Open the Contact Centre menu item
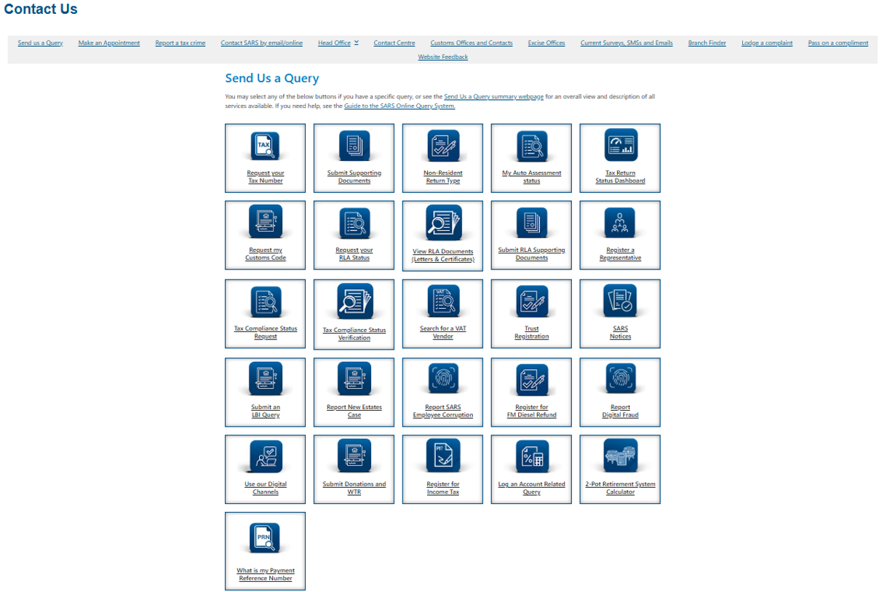Image resolution: width=882 pixels, height=592 pixels. (x=394, y=43)
